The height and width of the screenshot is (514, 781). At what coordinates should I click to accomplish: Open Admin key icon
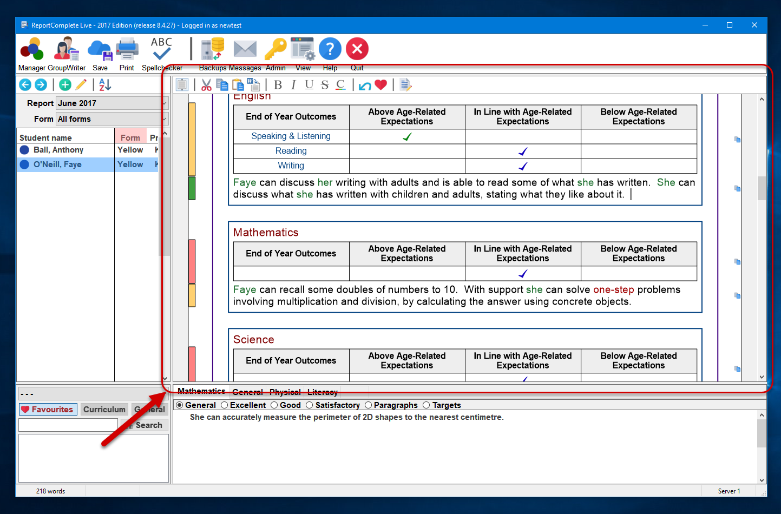pos(275,49)
